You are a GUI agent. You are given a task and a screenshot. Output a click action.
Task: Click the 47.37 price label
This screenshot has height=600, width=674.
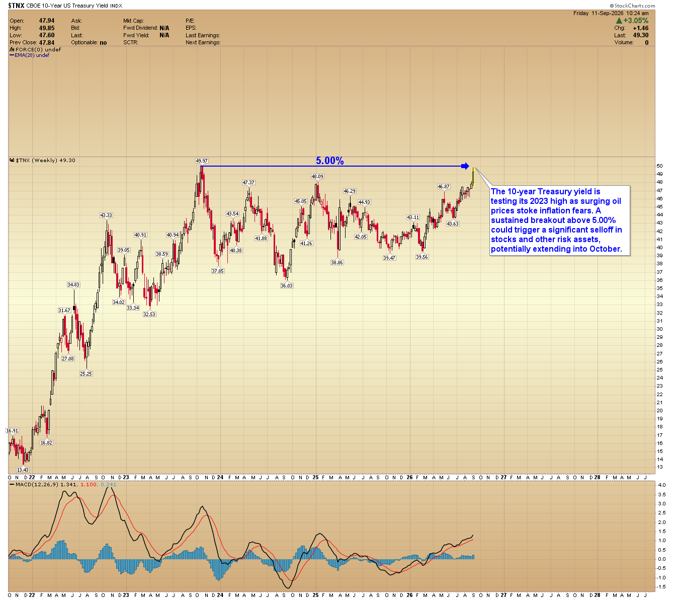pyautogui.click(x=248, y=183)
